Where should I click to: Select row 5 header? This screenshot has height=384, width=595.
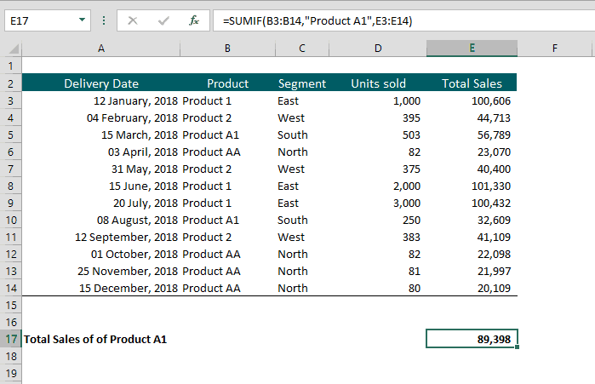[10, 135]
